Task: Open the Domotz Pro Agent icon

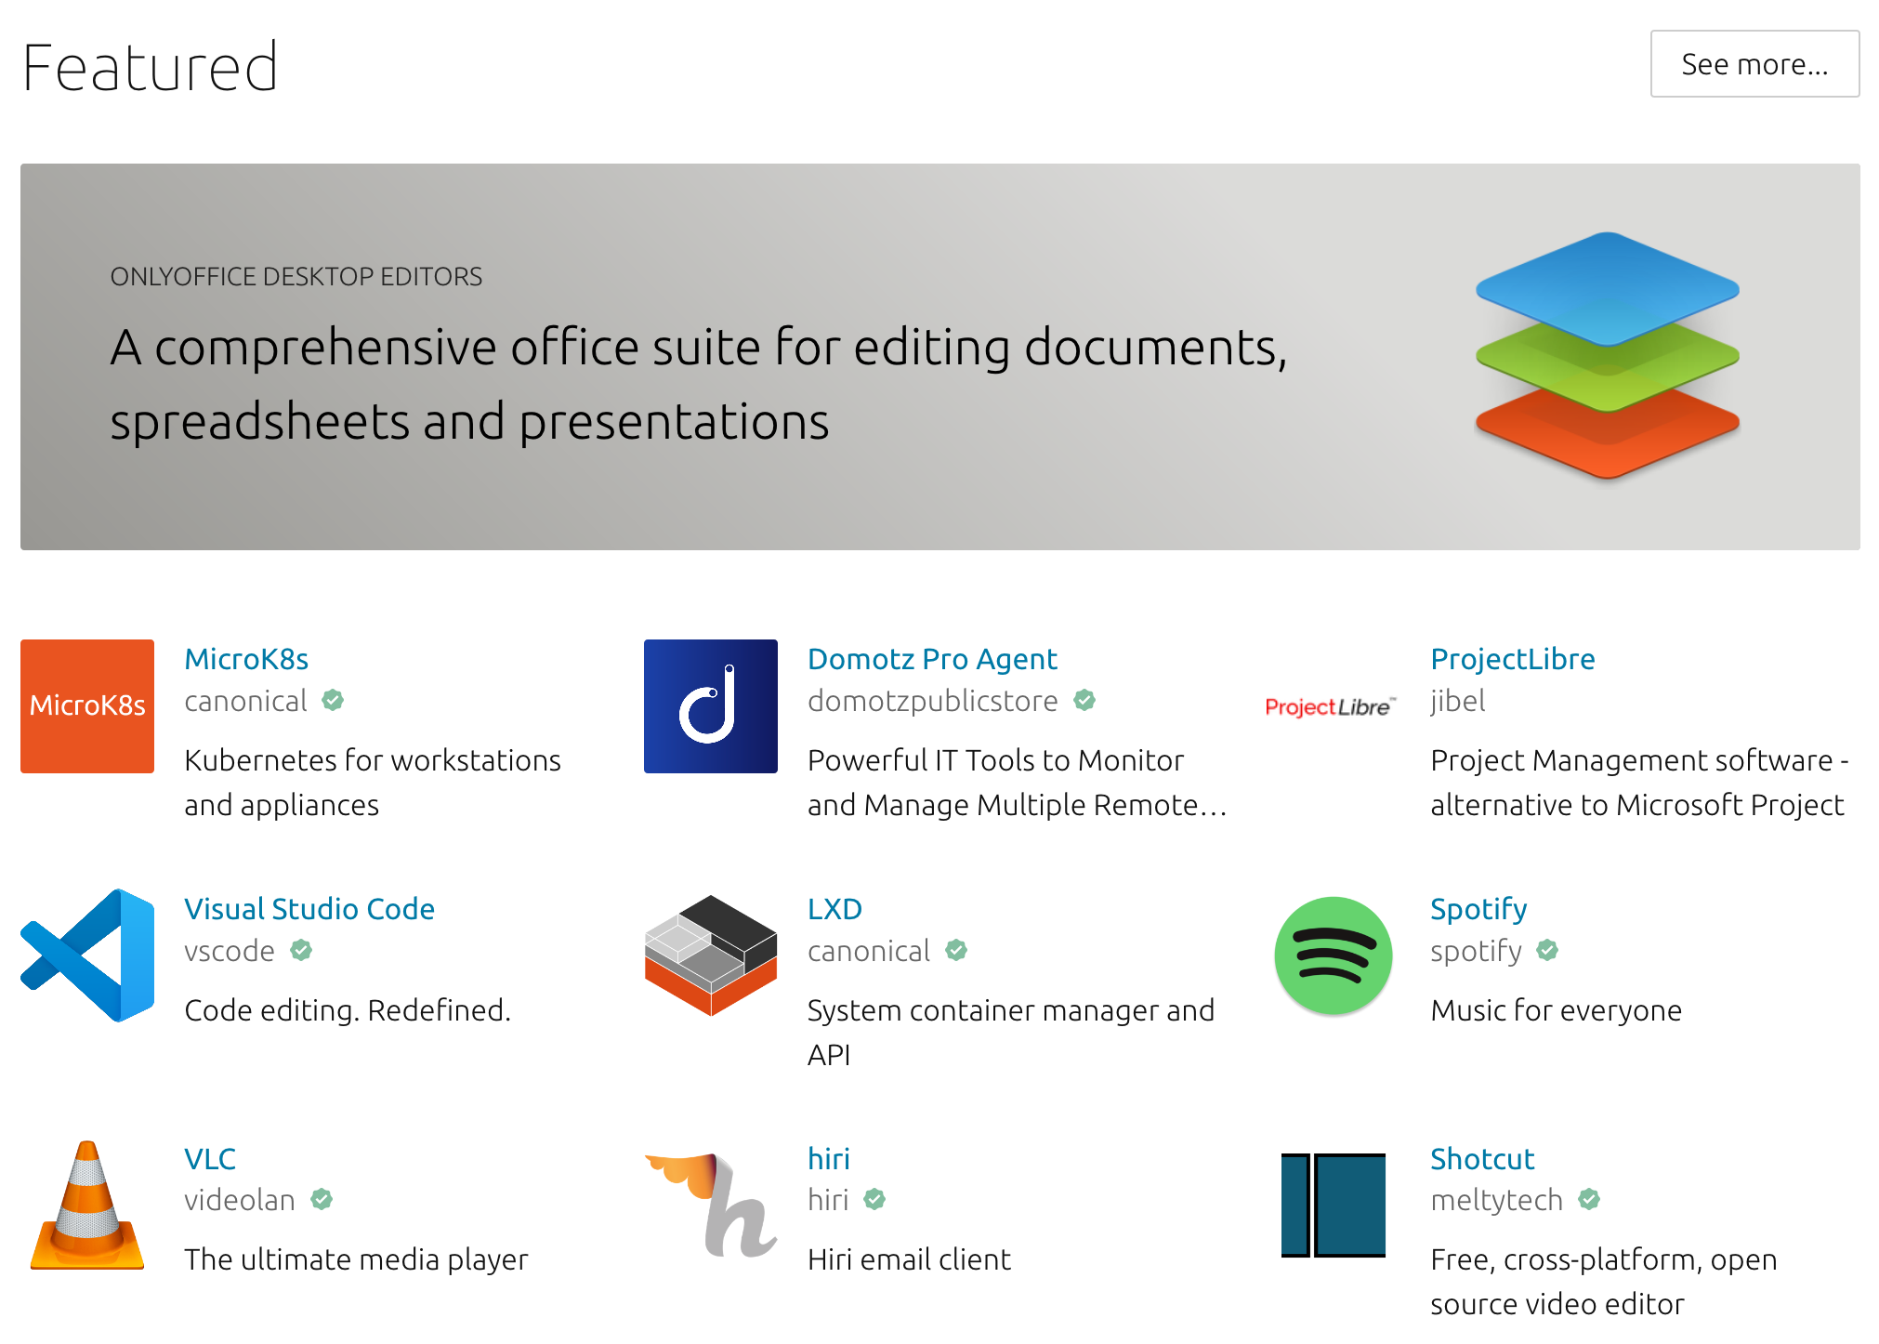Action: click(x=710, y=705)
